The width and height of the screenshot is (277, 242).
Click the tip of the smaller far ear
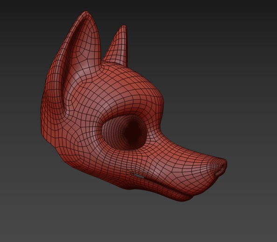coord(124,27)
